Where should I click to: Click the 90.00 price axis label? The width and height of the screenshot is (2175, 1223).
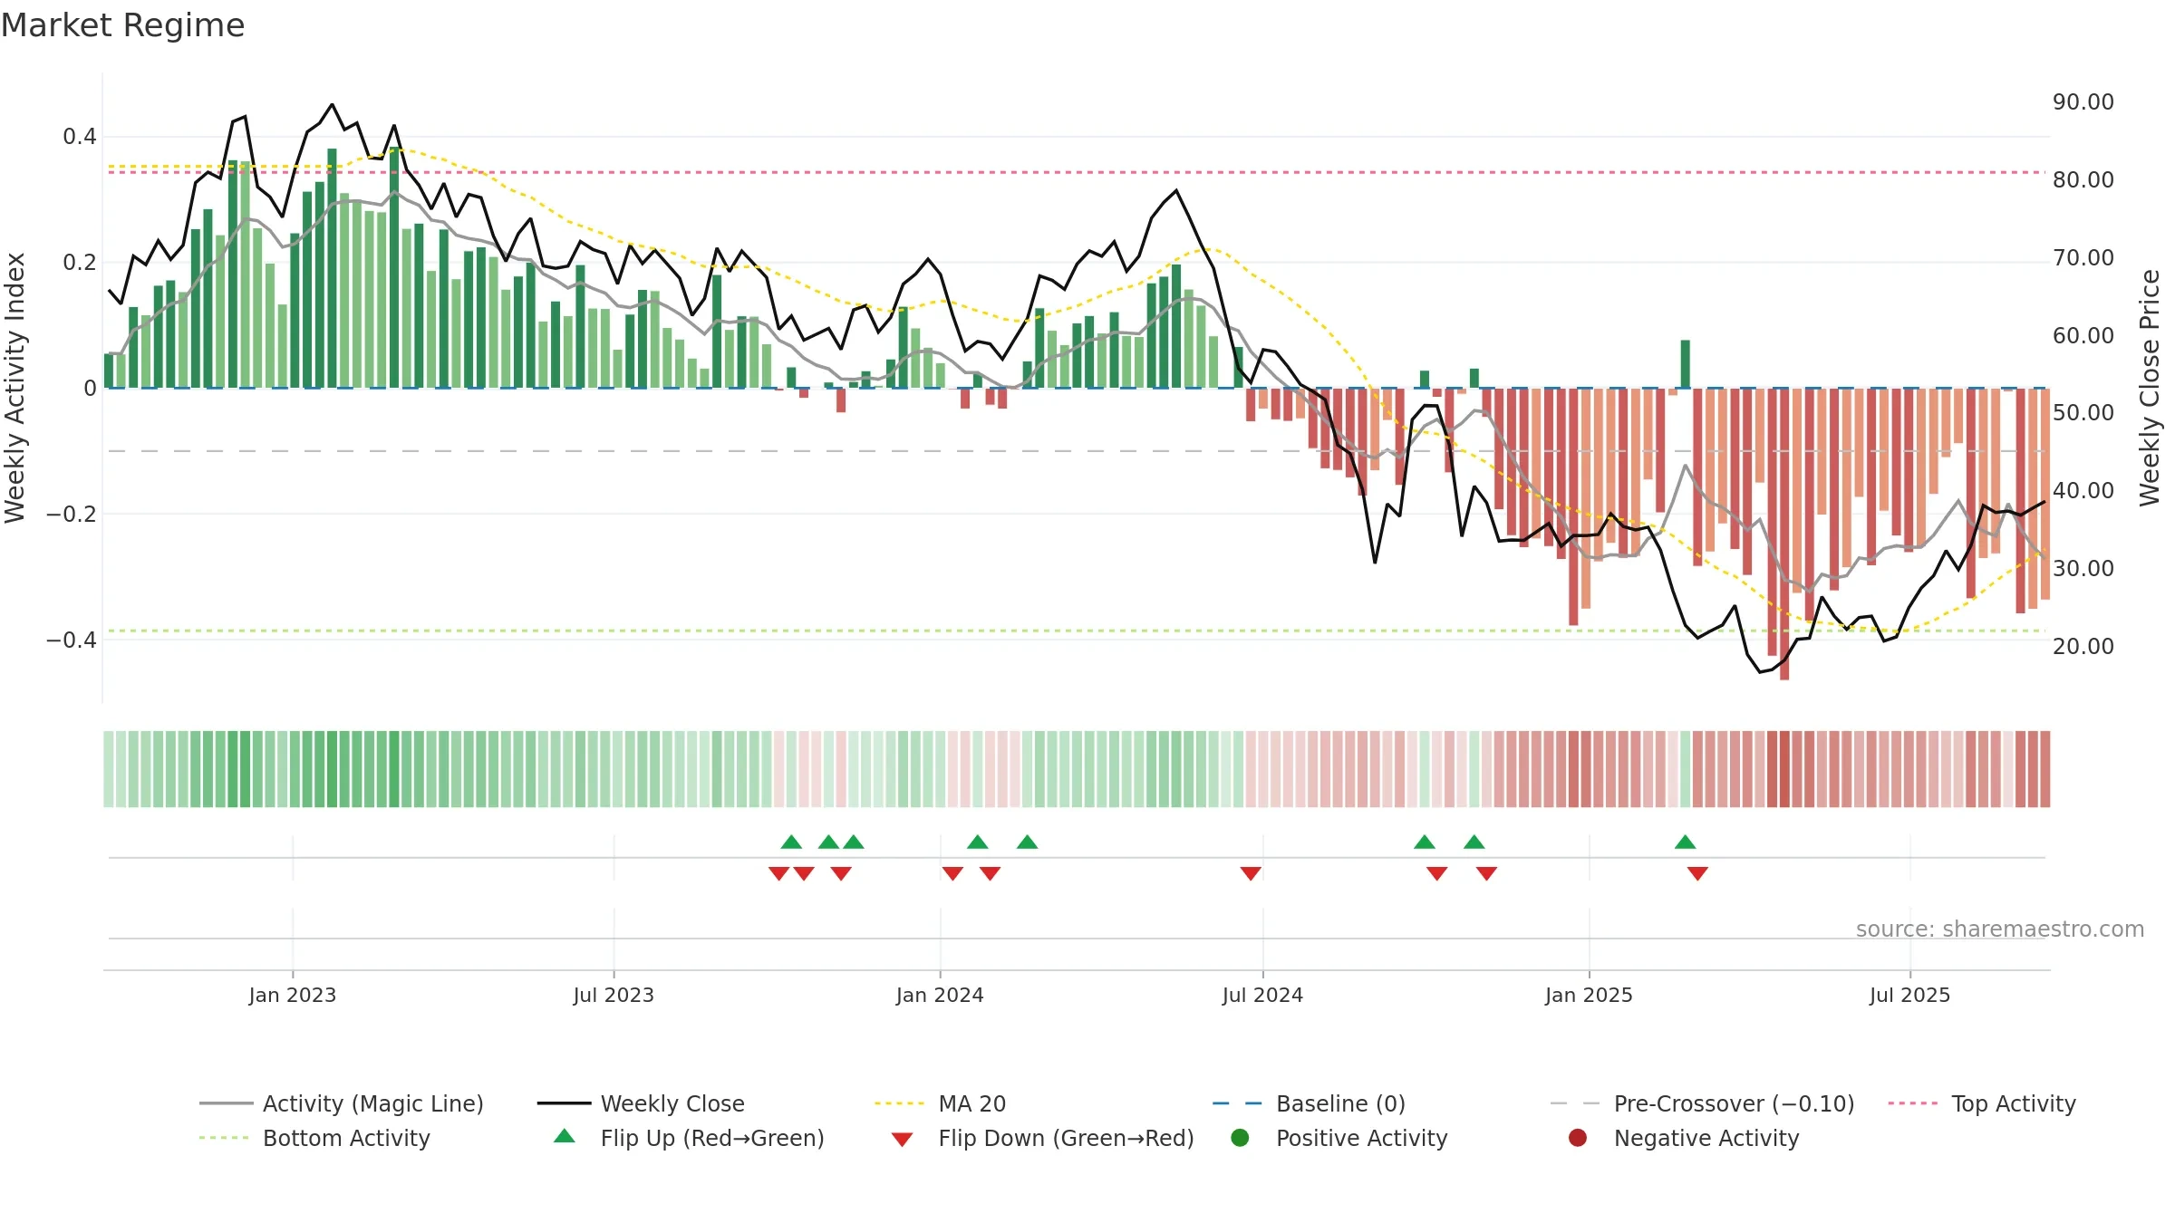pos(2083,102)
